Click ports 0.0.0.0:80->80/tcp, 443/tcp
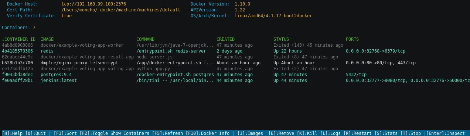This screenshot has height=136, width=470. (x=381, y=63)
